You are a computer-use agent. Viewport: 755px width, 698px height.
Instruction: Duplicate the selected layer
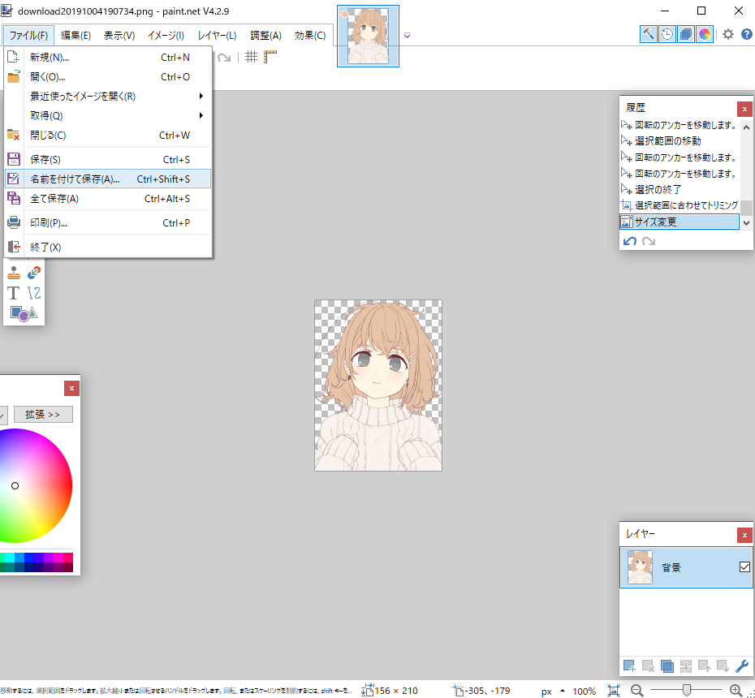click(666, 666)
